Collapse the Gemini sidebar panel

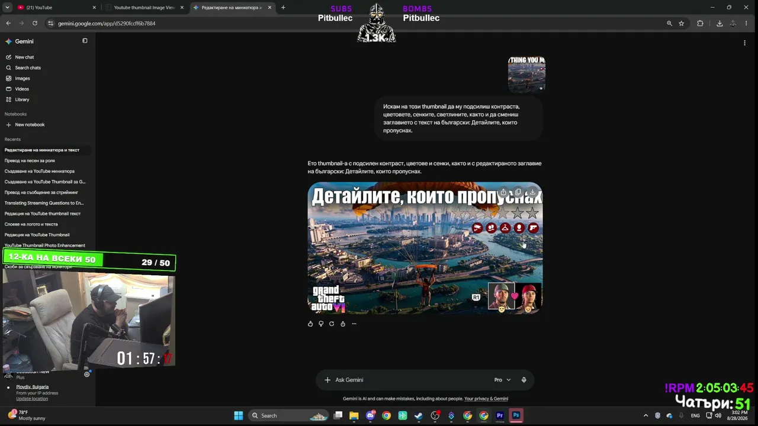coord(85,41)
